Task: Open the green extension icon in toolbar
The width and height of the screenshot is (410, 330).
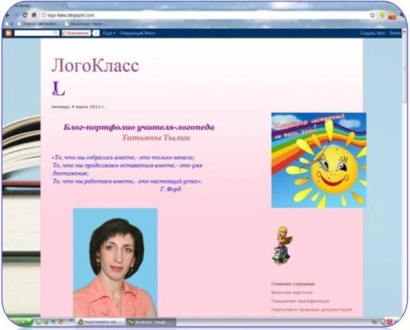Action: coord(382,15)
